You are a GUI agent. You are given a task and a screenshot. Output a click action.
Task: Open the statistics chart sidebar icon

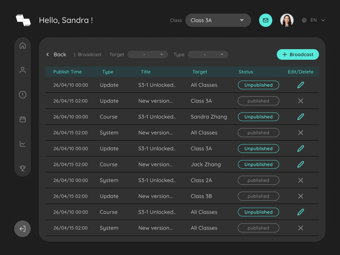tap(23, 144)
